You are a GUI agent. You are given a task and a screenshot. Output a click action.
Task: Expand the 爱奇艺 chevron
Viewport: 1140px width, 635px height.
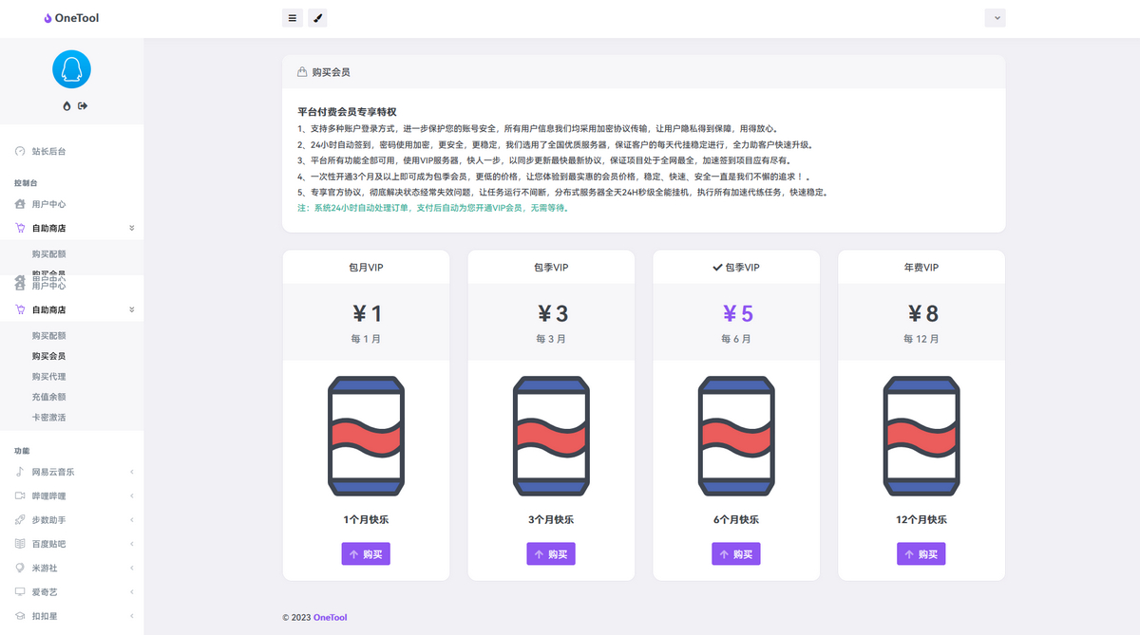(x=131, y=591)
